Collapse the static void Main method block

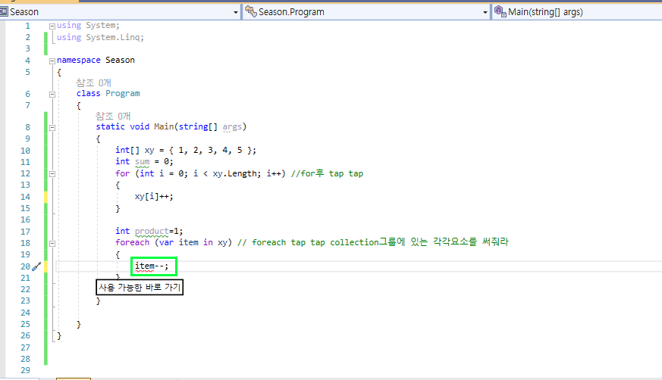click(52, 127)
